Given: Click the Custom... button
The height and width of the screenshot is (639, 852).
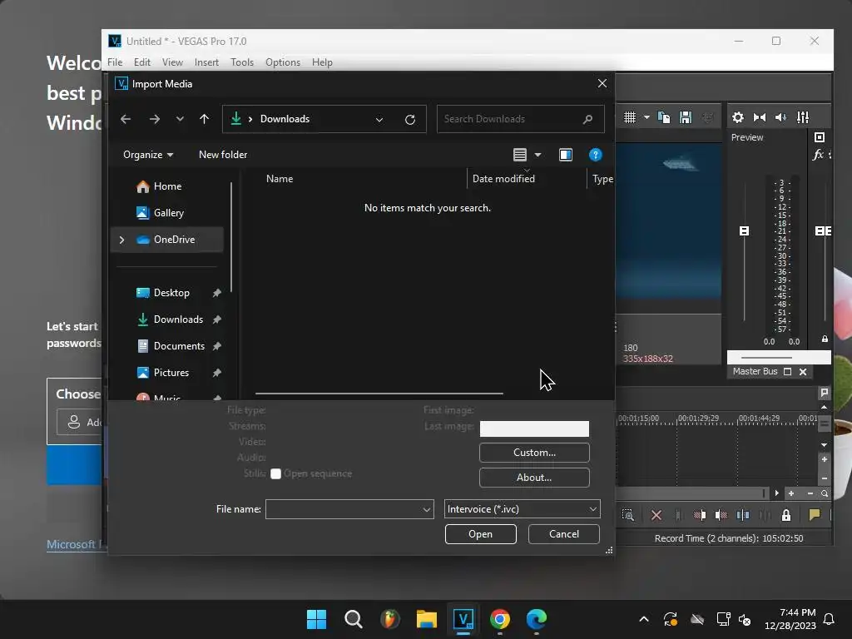Looking at the screenshot, I should [x=534, y=453].
